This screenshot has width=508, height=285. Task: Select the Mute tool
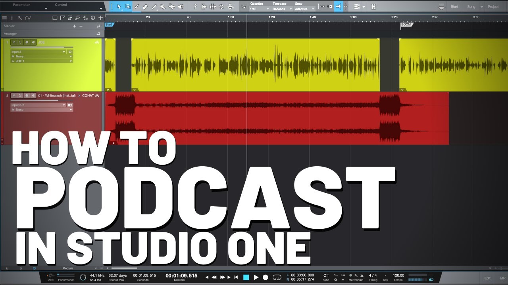click(163, 7)
